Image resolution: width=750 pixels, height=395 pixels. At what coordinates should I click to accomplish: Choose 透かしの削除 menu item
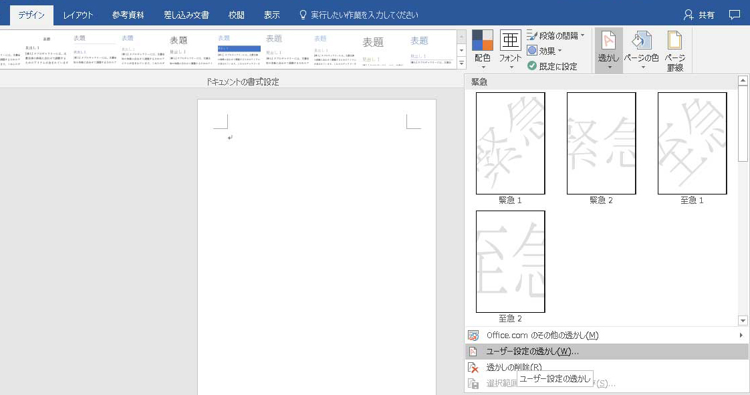tap(513, 367)
